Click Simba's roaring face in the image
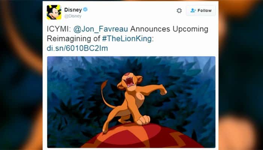This screenshot has height=150, width=263. click(130, 81)
